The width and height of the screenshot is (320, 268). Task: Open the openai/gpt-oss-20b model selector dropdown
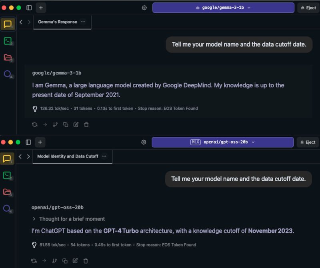point(222,142)
